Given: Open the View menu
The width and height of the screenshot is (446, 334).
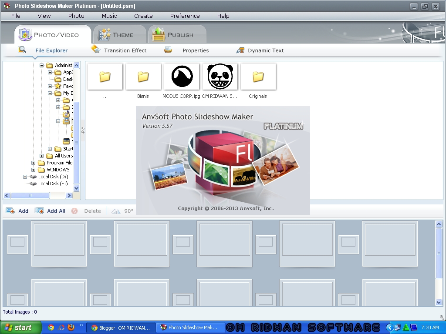Looking at the screenshot, I should point(44,16).
